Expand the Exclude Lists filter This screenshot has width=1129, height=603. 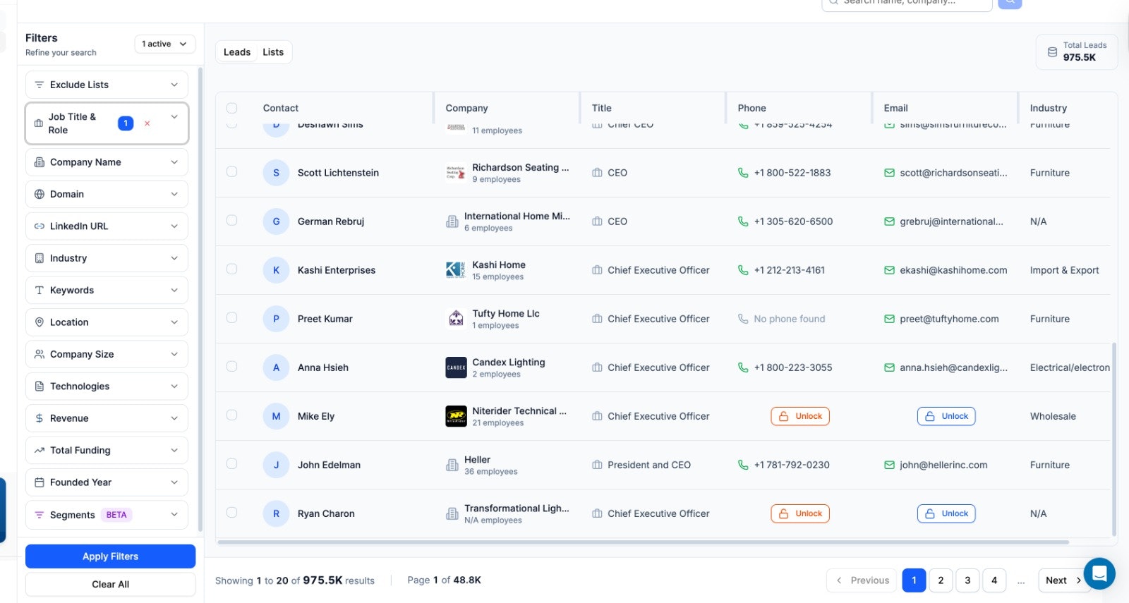click(x=107, y=85)
